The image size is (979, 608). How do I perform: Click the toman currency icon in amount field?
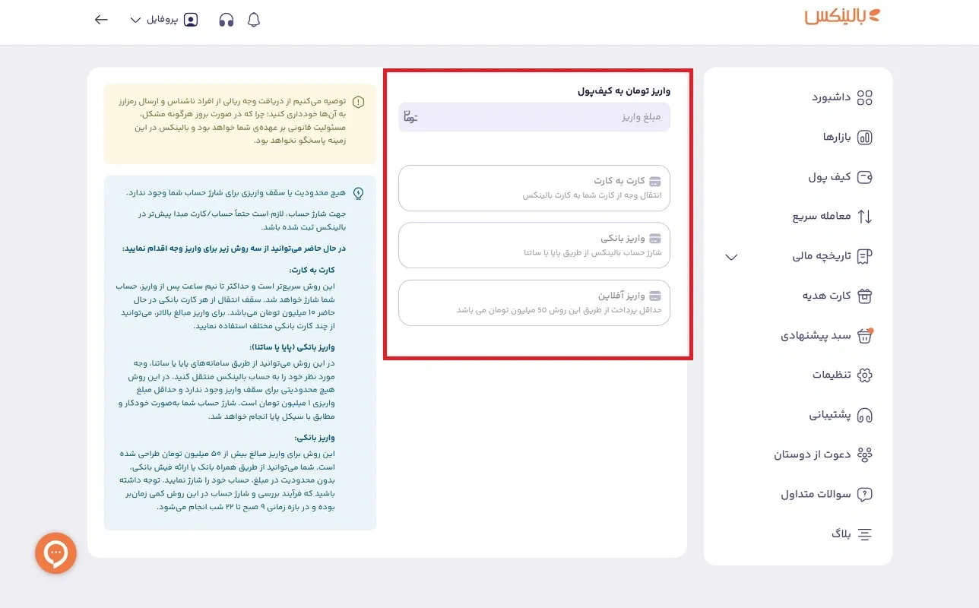(x=410, y=117)
